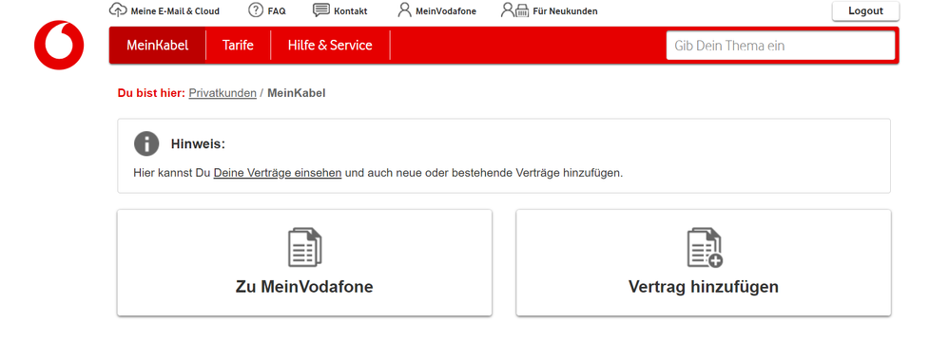The width and height of the screenshot is (949, 361).
Task: Select the Tarife navigation tab
Action: click(x=238, y=46)
